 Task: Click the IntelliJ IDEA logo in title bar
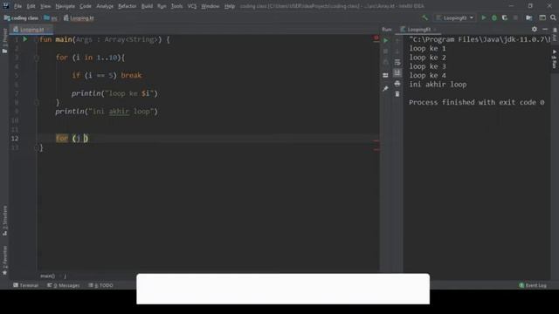(6, 6)
